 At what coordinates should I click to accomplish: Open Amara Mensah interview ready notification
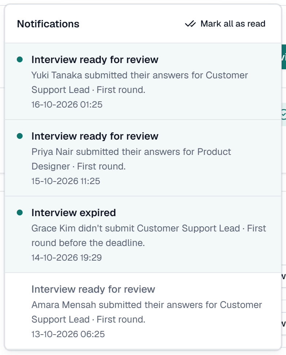tap(143, 311)
